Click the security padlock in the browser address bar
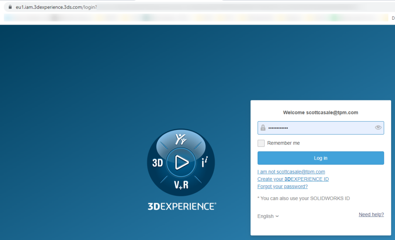 [10, 7]
